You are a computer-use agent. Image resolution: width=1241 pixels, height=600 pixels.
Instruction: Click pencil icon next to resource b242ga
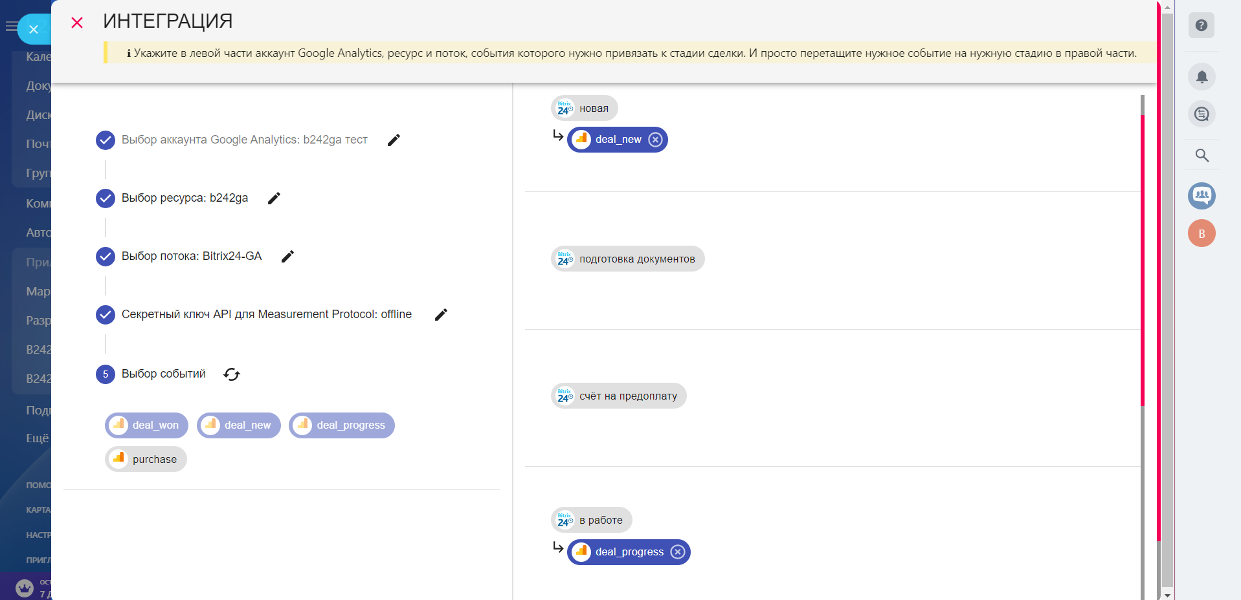pyautogui.click(x=274, y=198)
